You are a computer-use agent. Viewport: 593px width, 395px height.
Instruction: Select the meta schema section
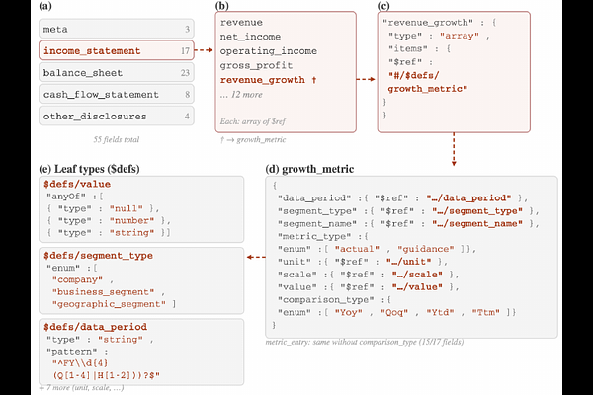coord(109,28)
